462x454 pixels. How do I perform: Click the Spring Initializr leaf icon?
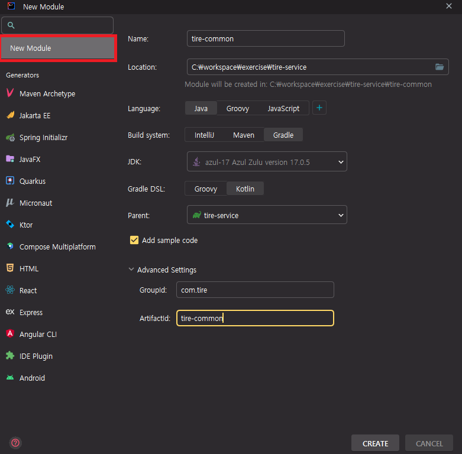pyautogui.click(x=10, y=137)
